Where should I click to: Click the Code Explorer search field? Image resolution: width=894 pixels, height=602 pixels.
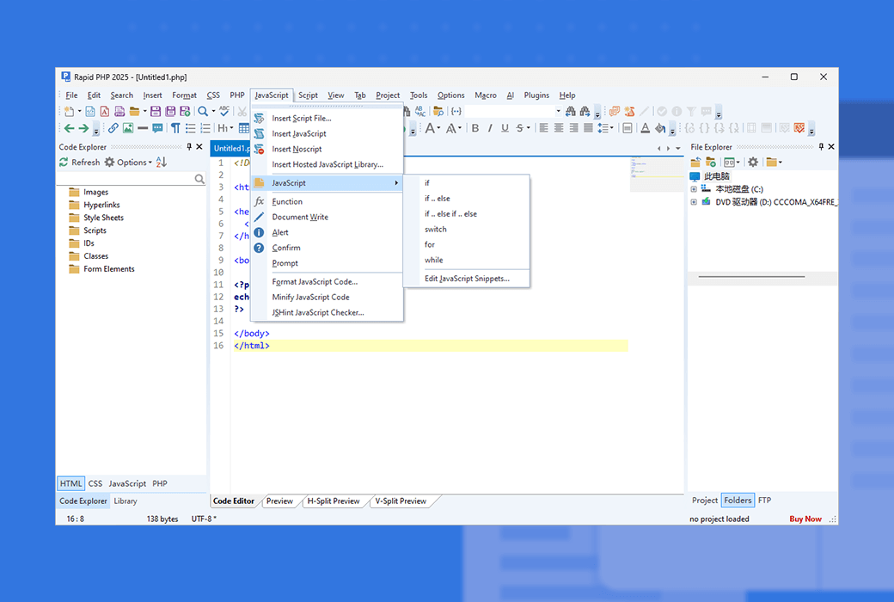pyautogui.click(x=132, y=179)
